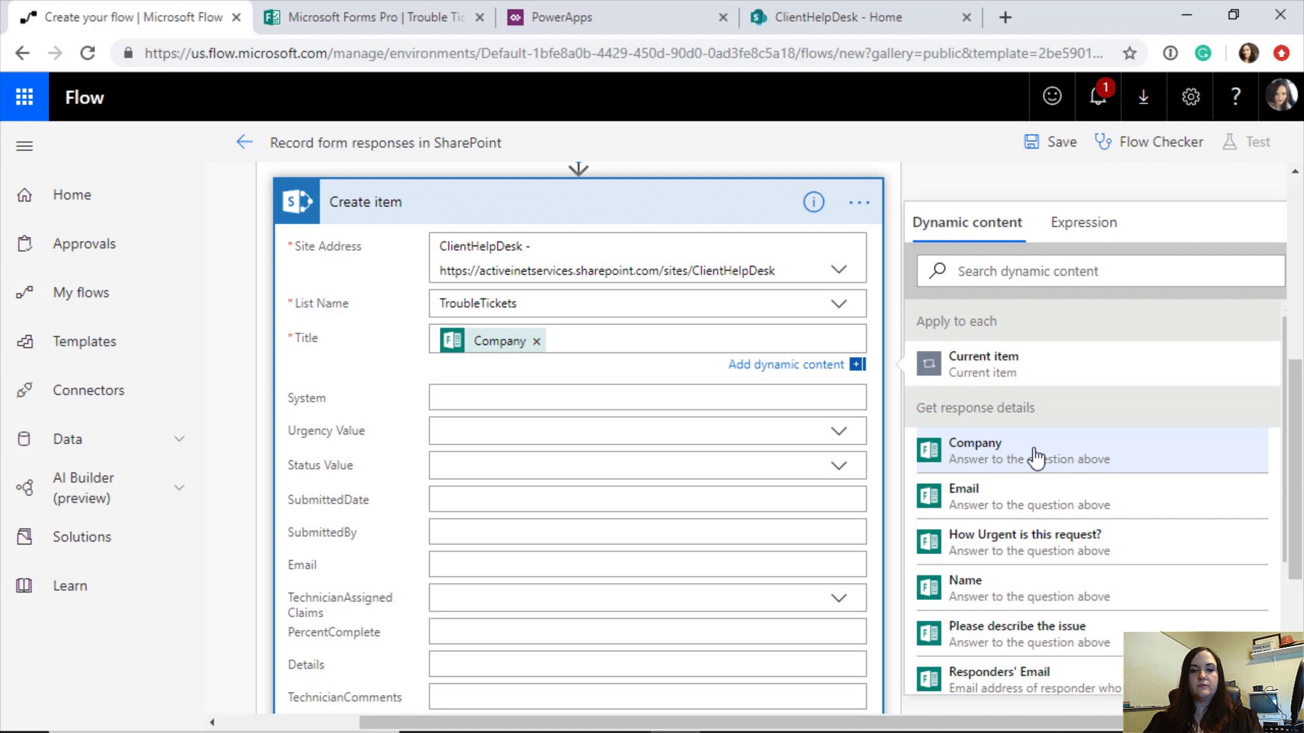
Task: Open the settings gear in the Flow header
Action: click(1191, 97)
